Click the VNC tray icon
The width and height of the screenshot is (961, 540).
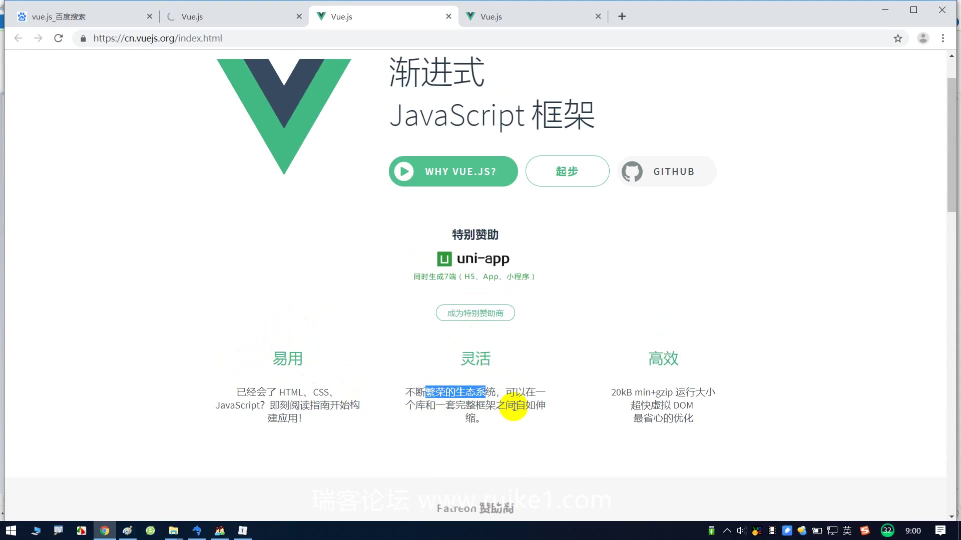pos(757,530)
